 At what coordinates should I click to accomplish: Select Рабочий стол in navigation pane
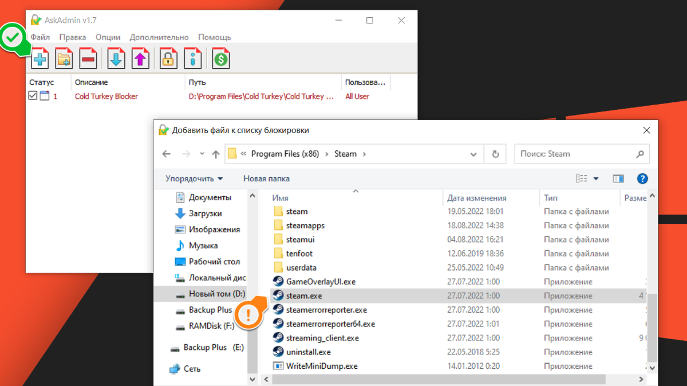click(207, 261)
